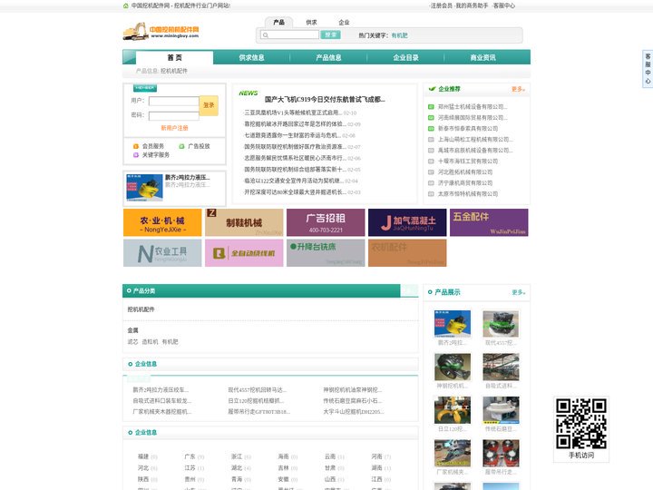Screen dimensions: 653x490
Task: Open 日立120挖 grapple product thumbnail
Action: coord(453,410)
